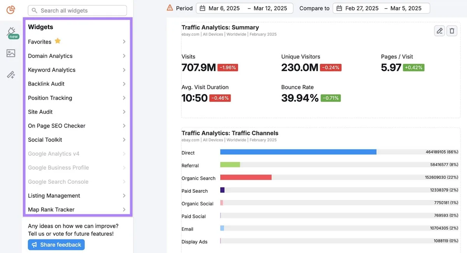Click the megaphone icon on Share feedback
This screenshot has width=467, height=253.
pos(35,245)
